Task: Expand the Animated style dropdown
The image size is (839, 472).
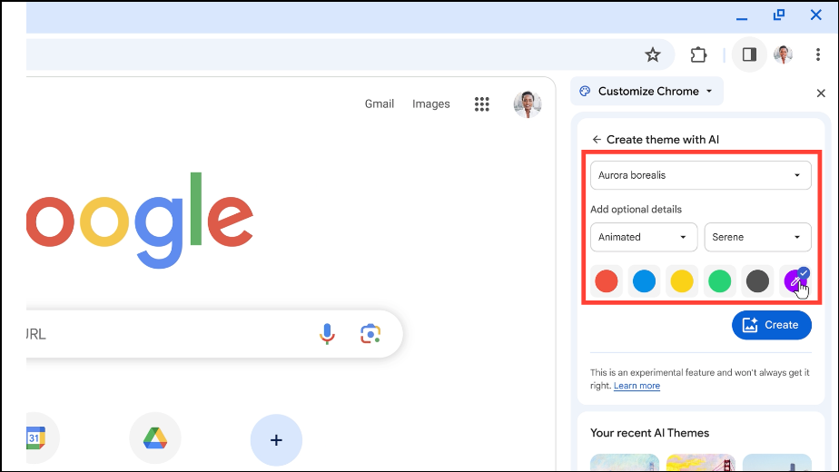Action: tap(644, 237)
